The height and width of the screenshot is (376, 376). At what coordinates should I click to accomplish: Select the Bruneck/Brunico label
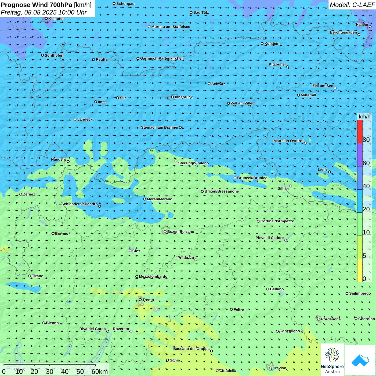coord(252,178)
